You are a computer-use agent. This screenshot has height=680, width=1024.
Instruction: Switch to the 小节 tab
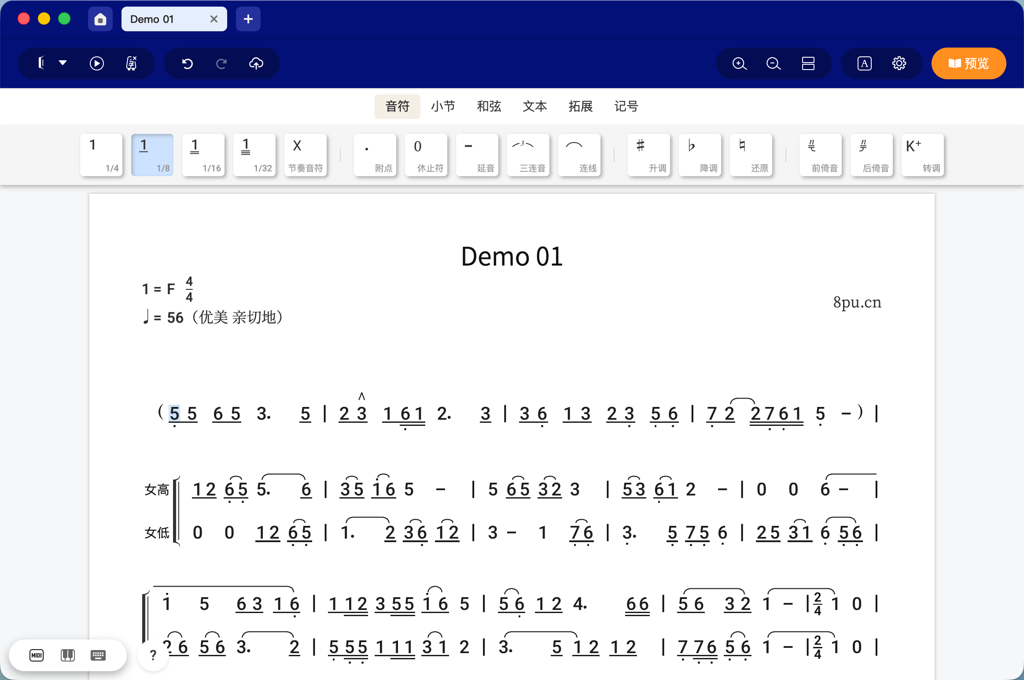443,106
